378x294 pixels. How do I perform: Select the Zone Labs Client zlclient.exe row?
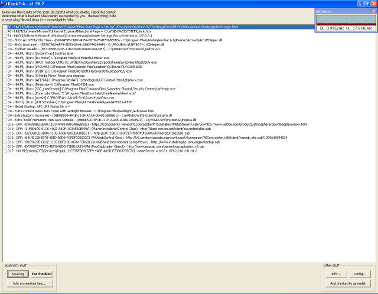pyautogui.click(x=71, y=93)
